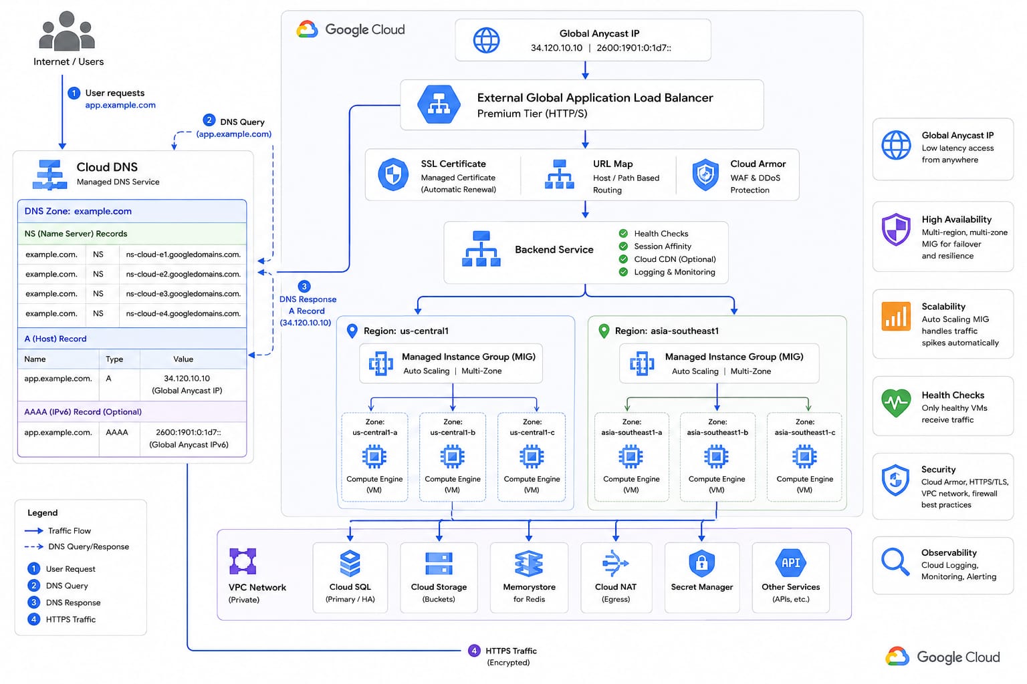Click the Compute Engine icon in asia-southeast1-a
The width and height of the screenshot is (1027, 684).
(631, 457)
